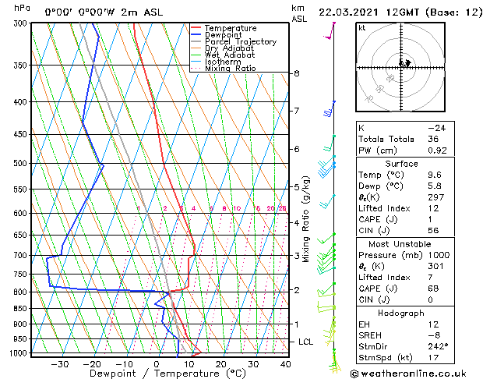The image size is (490, 379).
Task: Click the 500 hPa pressure axis label
Action: [21, 164]
